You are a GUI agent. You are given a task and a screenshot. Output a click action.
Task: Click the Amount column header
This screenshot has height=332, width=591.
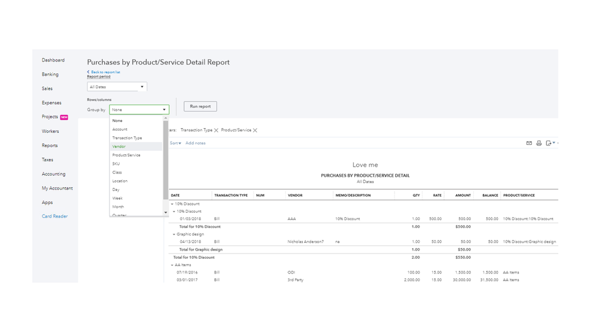pos(463,196)
